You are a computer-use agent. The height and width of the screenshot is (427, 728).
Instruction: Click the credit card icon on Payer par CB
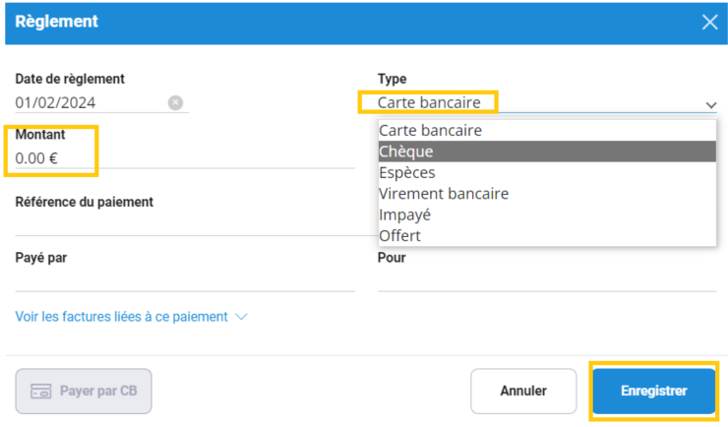[41, 391]
